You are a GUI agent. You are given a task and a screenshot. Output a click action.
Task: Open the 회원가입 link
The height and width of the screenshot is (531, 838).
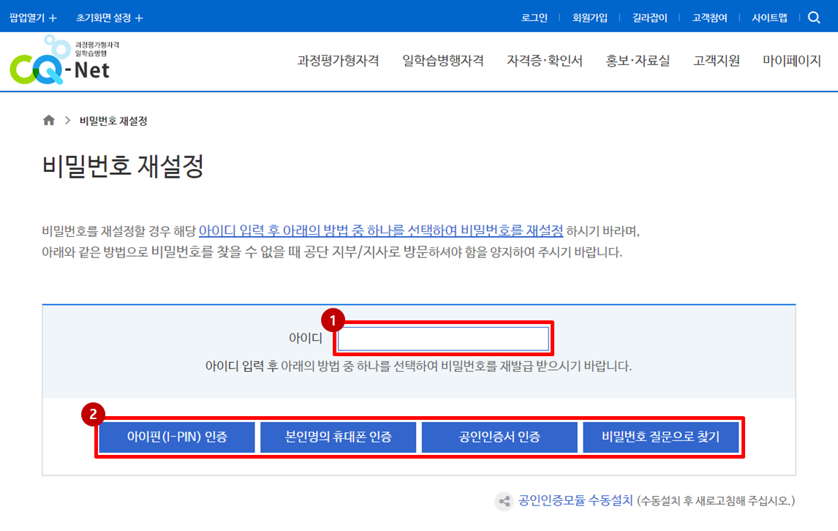tap(590, 18)
